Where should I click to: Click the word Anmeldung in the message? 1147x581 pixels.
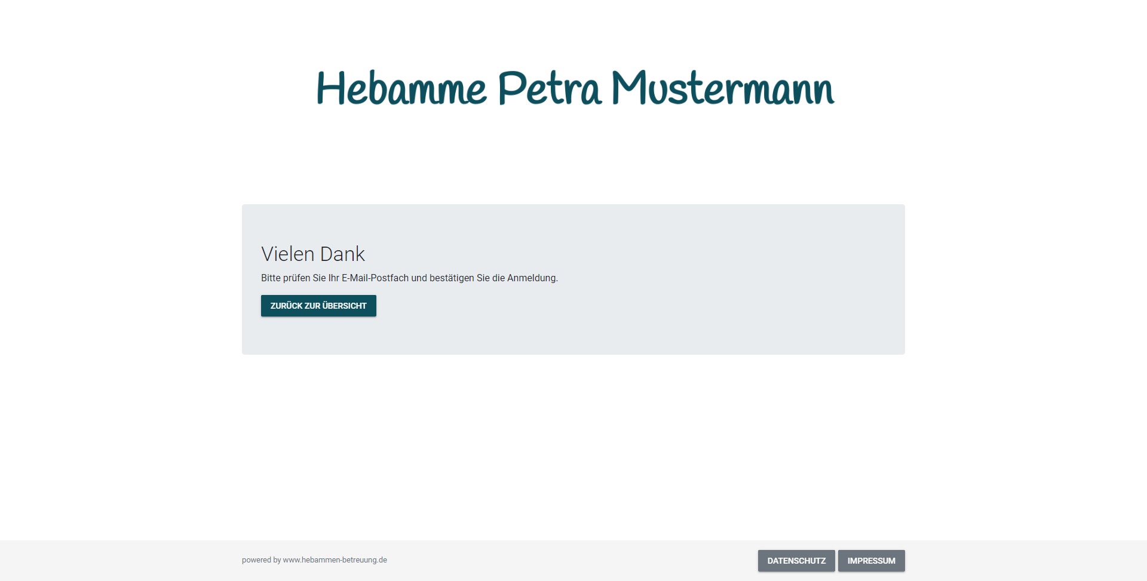[x=532, y=278]
